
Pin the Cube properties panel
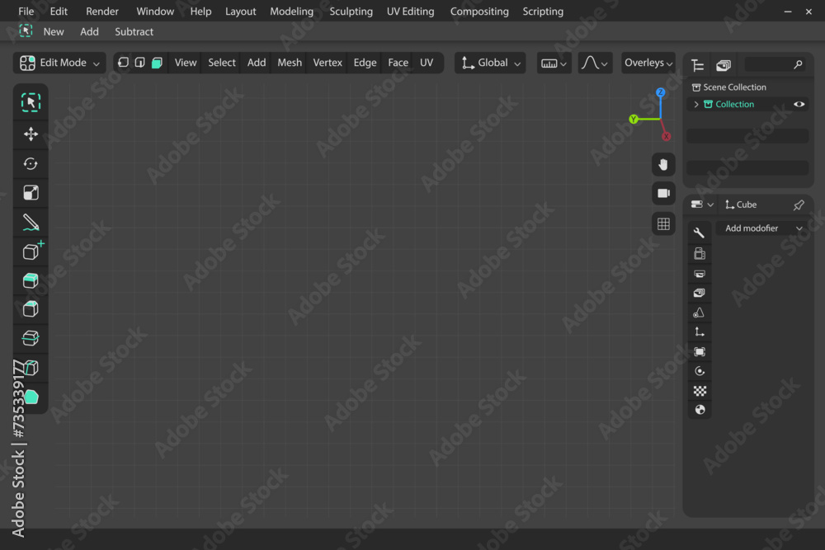click(798, 204)
